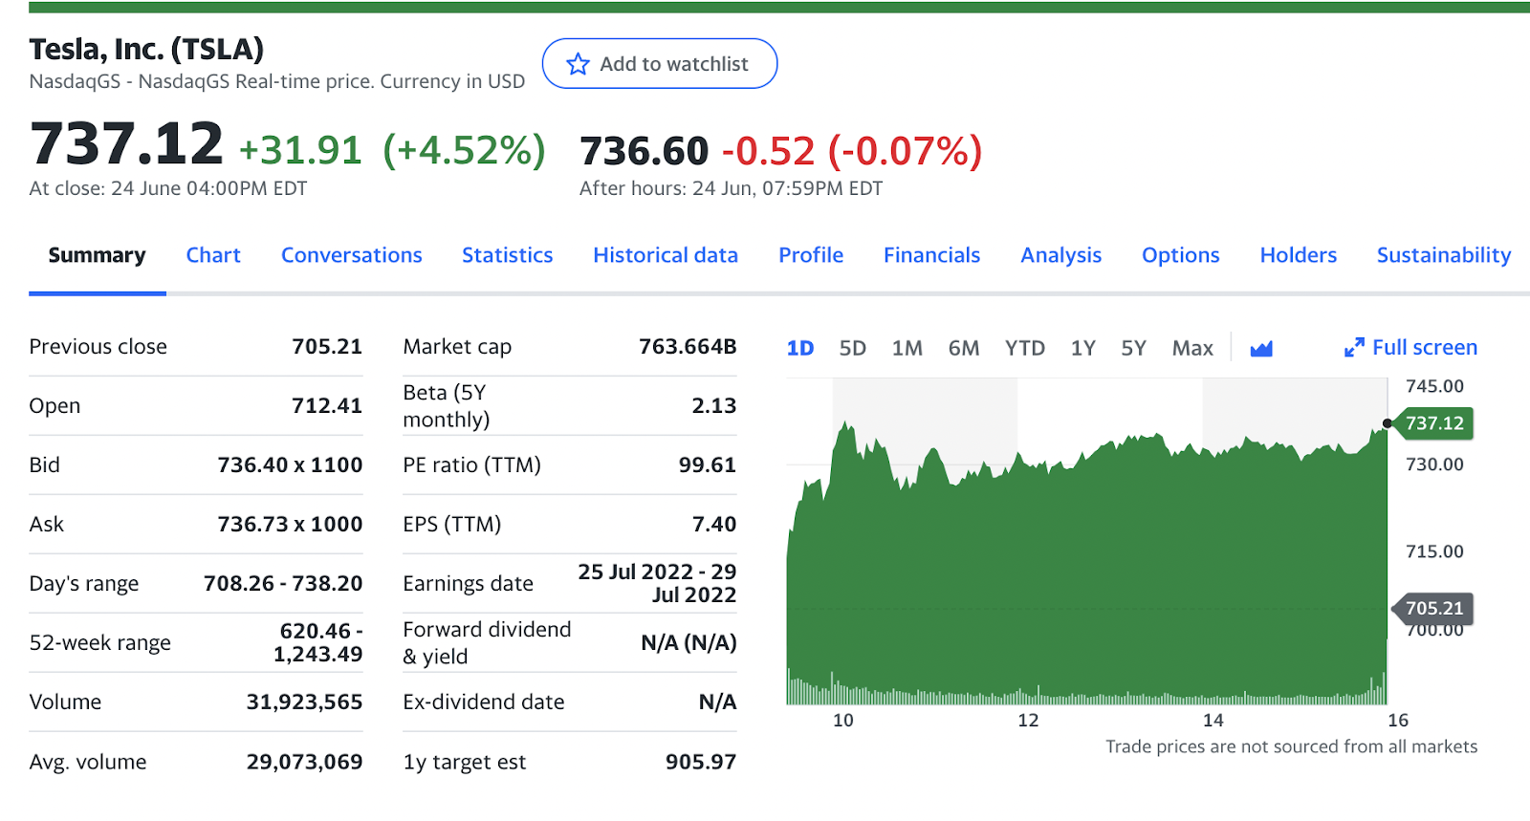Click the Full screen expand arrows icon

click(x=1354, y=348)
